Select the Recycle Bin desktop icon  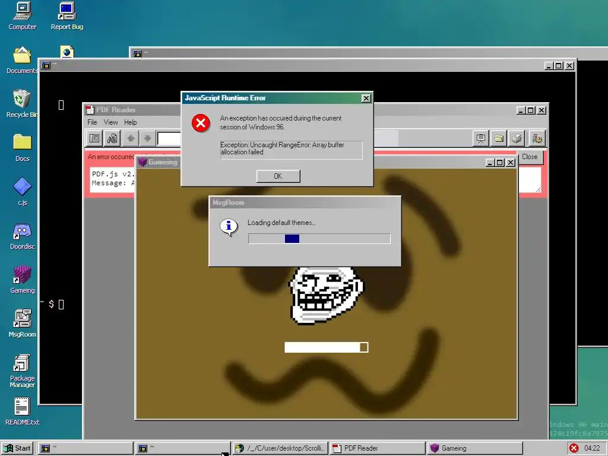22,103
